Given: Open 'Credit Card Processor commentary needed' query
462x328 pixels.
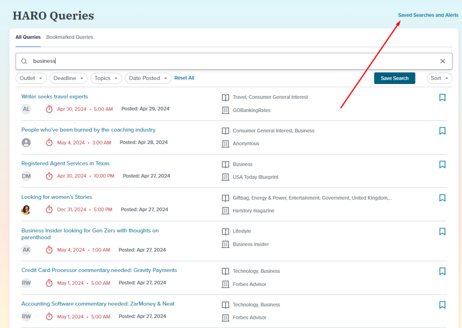Looking at the screenshot, I should (x=99, y=270).
